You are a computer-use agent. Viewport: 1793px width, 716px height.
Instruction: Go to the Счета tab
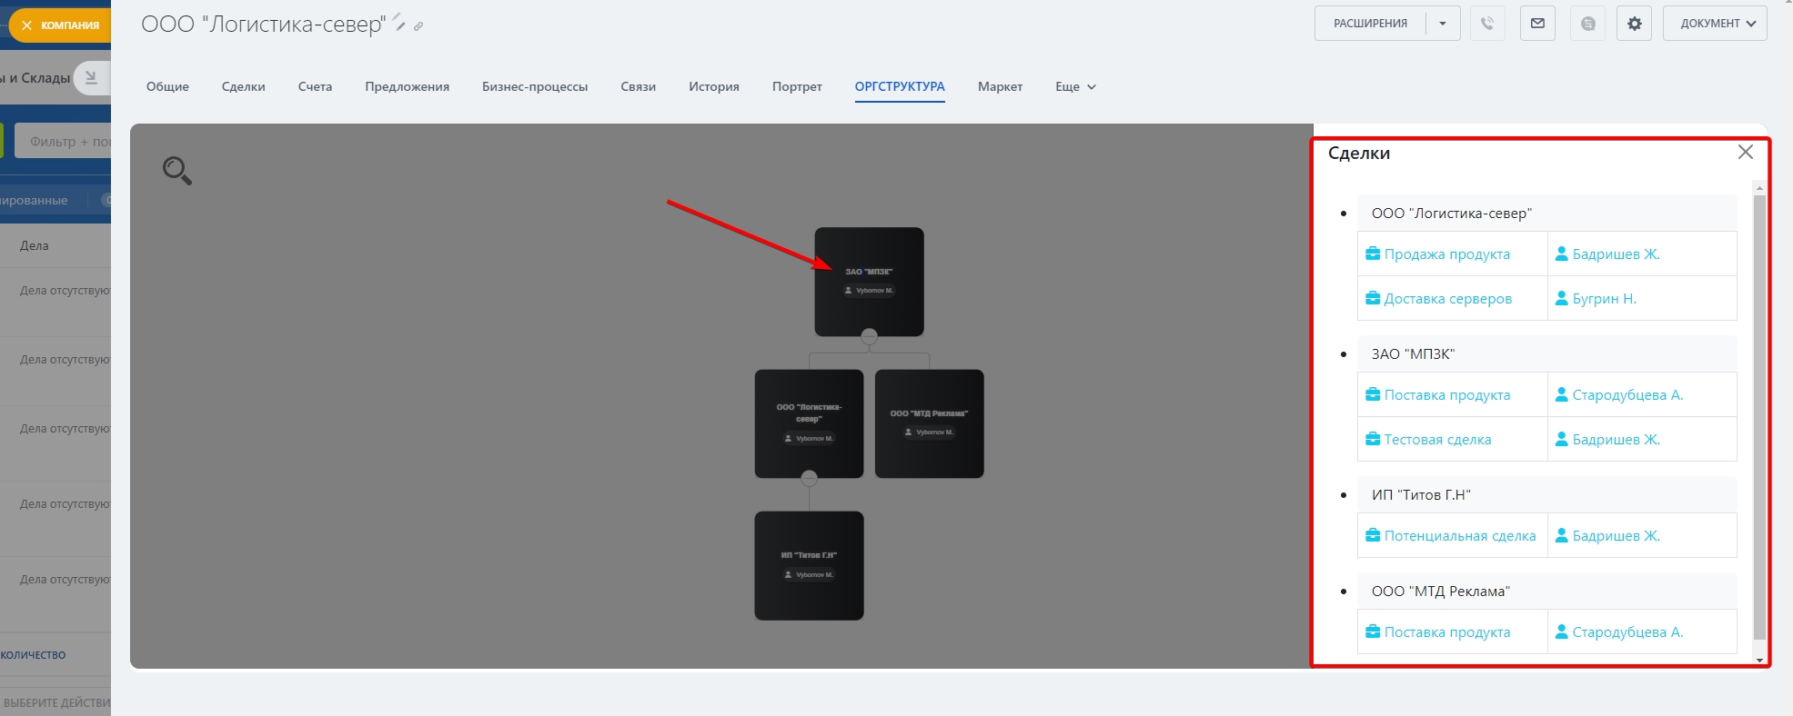click(315, 87)
